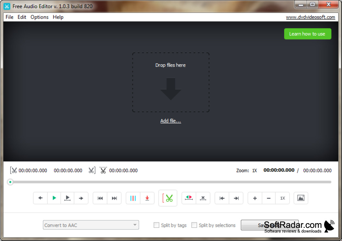Viewport: 342px width, 241px height.
Task: Open the Edit menu
Action: point(22,17)
